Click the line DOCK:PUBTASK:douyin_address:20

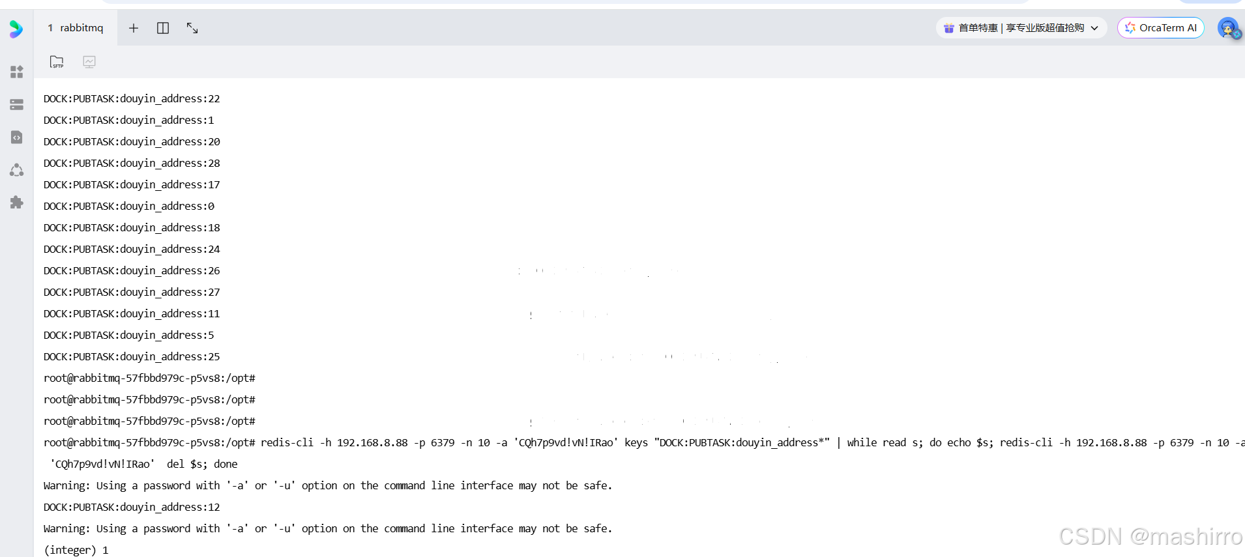click(x=132, y=141)
